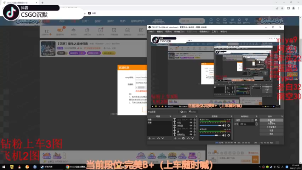Toggle visibility of 当前段位 source
Image resolution: width=302 pixels, height=170 pixels.
191,134
